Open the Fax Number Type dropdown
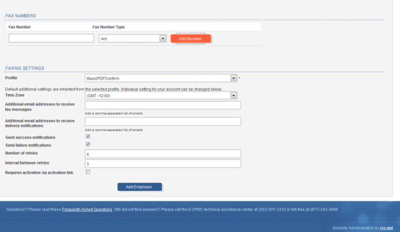Viewport: 400px width, 232px height. point(133,38)
